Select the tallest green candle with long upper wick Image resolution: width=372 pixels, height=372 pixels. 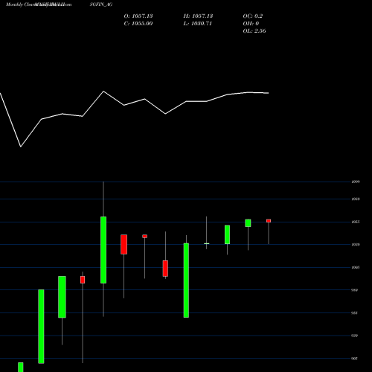103,250
